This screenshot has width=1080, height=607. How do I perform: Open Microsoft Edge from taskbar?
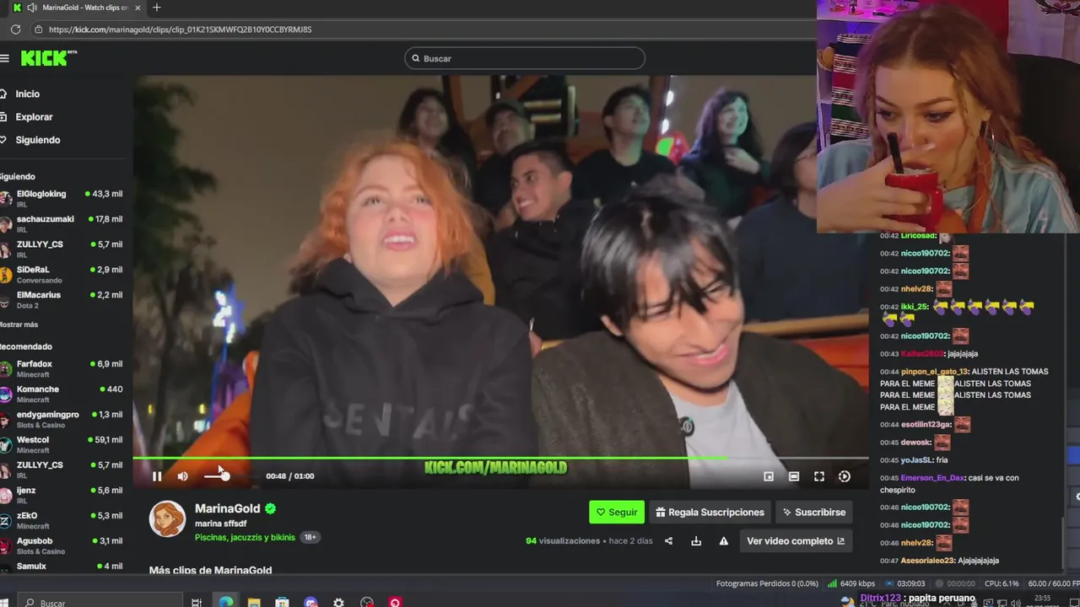226,602
